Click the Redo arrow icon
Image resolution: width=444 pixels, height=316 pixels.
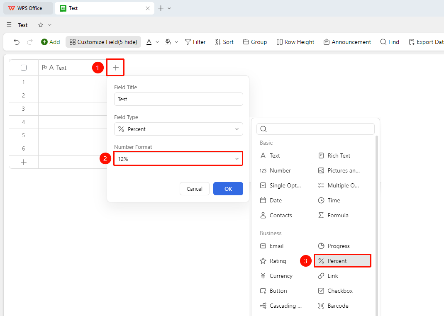pyautogui.click(x=30, y=42)
